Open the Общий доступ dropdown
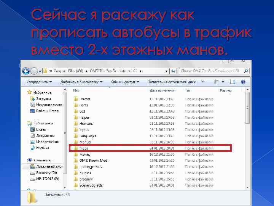Image resolution: width=274 pixels, height=206 pixels. pyautogui.click(x=125, y=82)
